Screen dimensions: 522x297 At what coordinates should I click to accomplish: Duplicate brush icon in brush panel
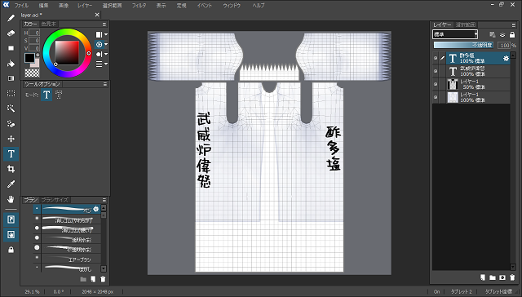(93, 279)
